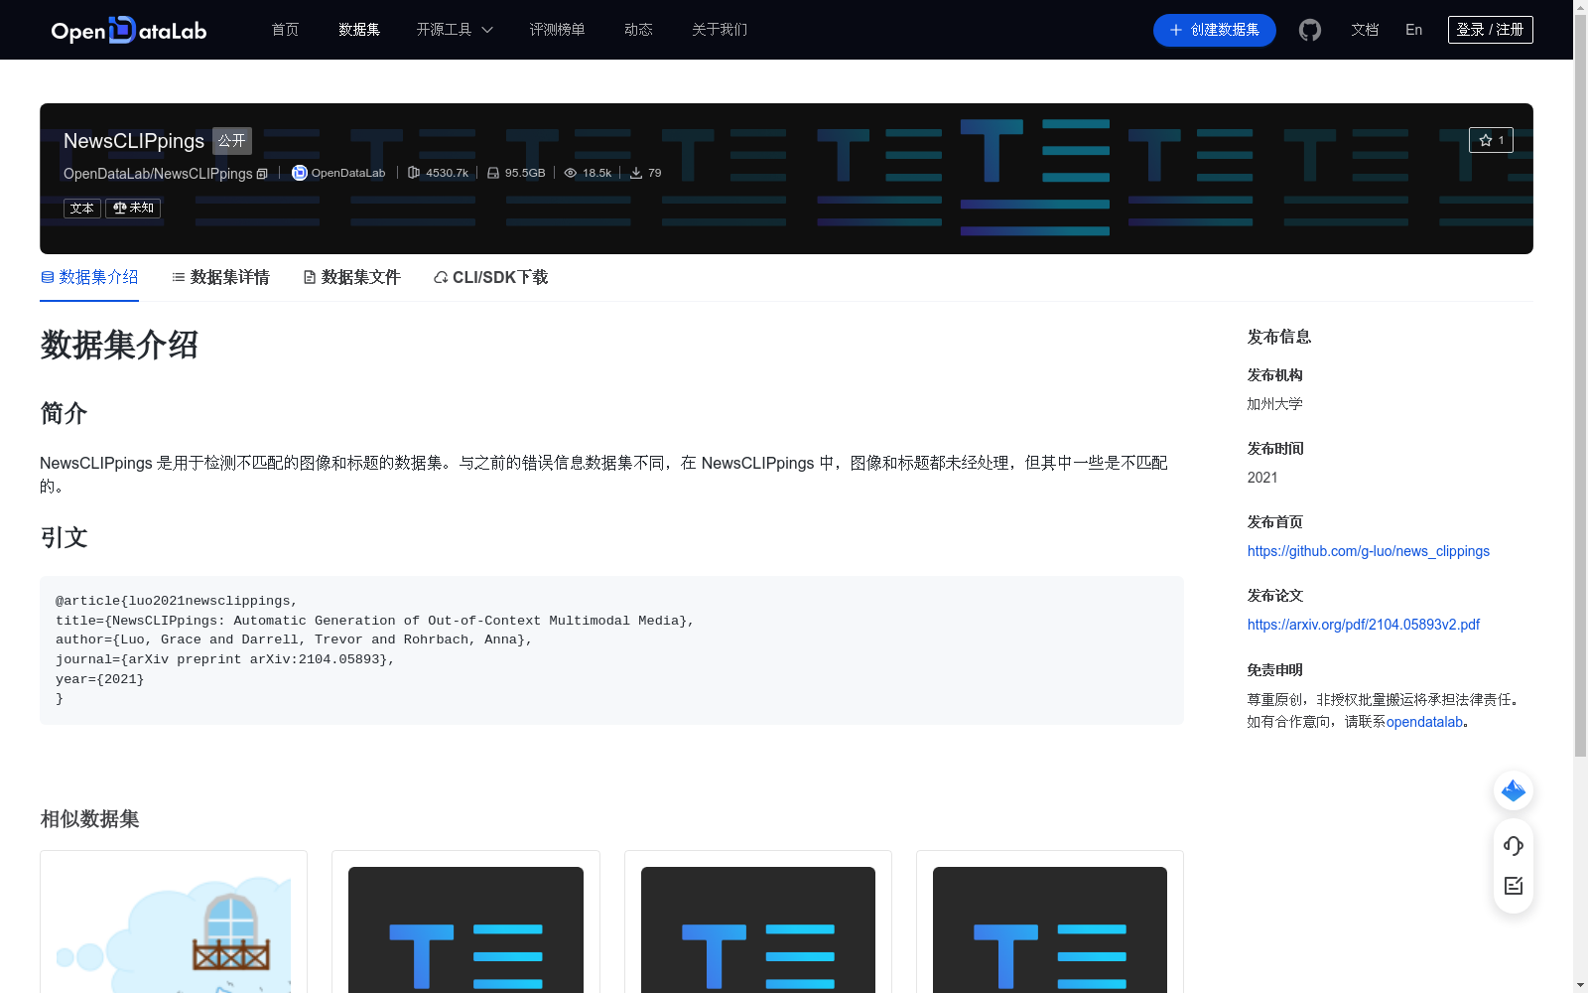Click the 相似数据集 section heading
This screenshot has width=1588, height=993.
click(x=89, y=819)
